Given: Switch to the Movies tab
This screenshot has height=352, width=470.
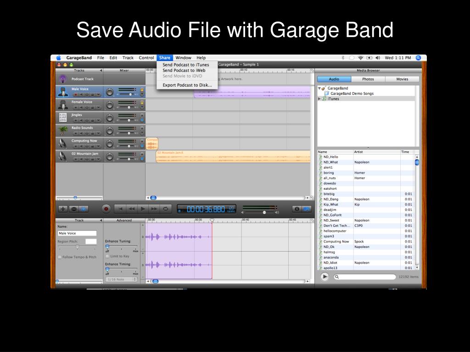Looking at the screenshot, I should [x=402, y=79].
